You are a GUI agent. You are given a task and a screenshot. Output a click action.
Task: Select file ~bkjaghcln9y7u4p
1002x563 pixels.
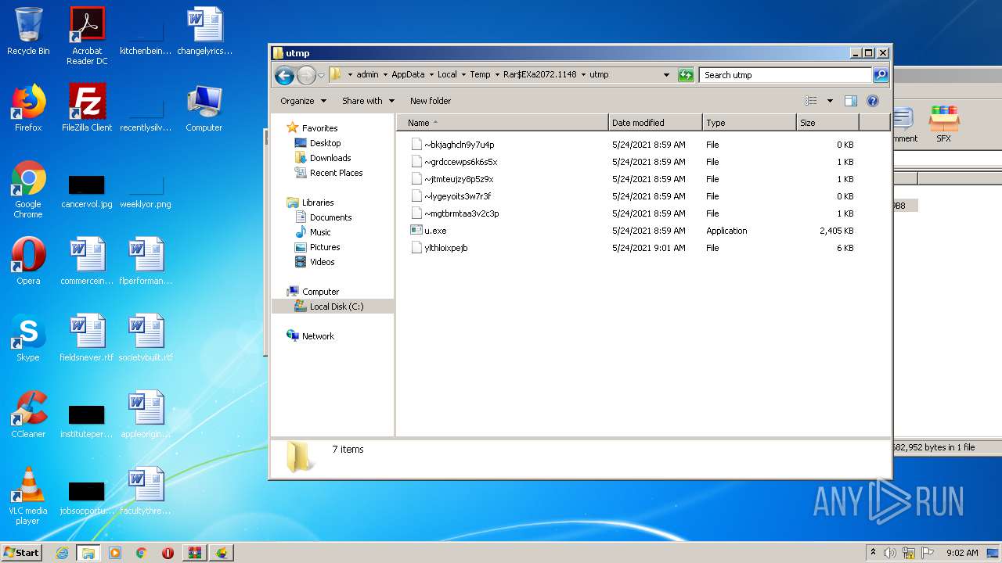[459, 145]
